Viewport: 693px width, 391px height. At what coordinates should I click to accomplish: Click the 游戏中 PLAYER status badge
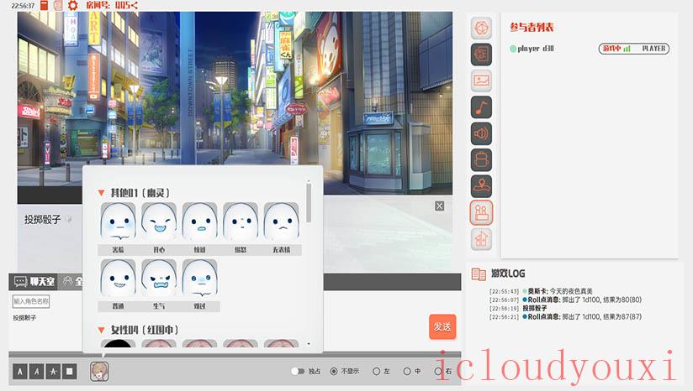tap(634, 49)
